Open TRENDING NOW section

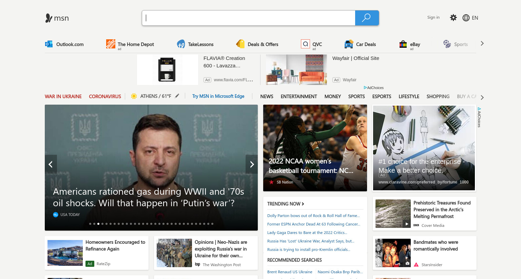286,204
